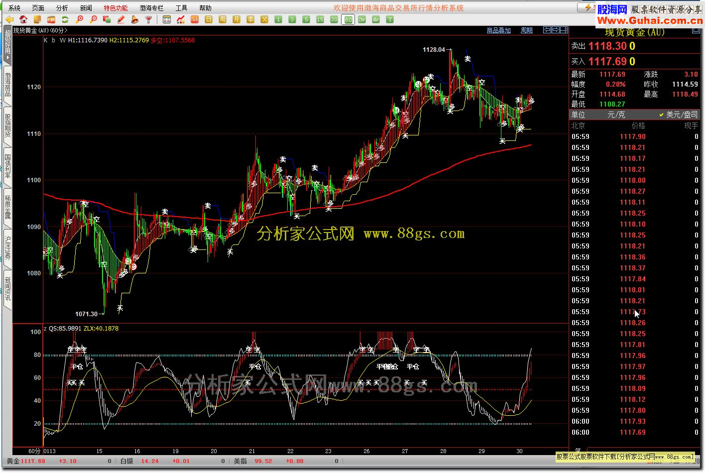Switch to Tick chart view

point(195,19)
